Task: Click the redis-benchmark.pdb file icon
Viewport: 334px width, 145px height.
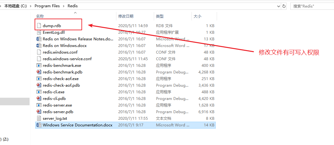Action: (39, 72)
